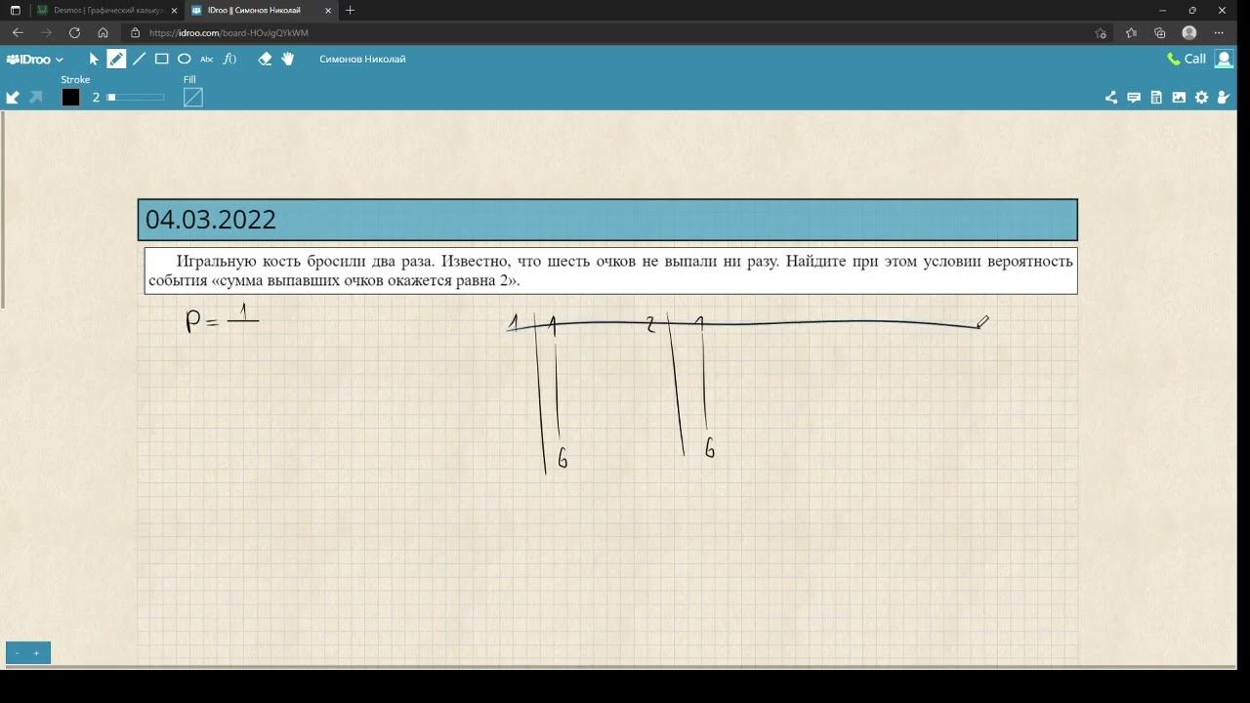
Task: Close the IDroo tab
Action: point(328,10)
